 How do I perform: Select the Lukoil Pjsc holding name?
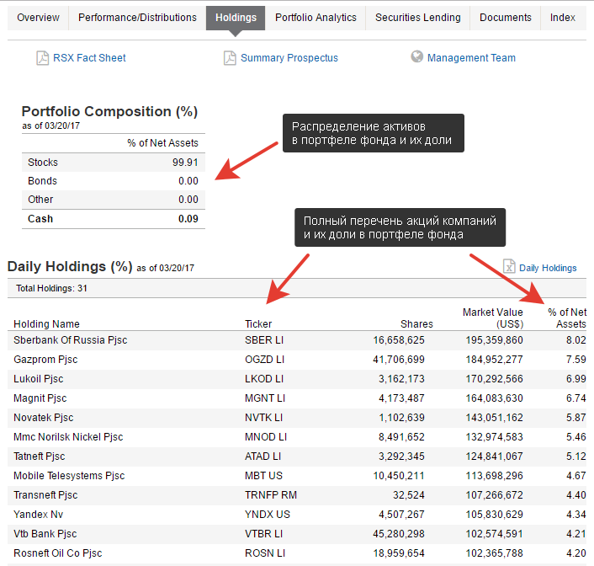[38, 379]
